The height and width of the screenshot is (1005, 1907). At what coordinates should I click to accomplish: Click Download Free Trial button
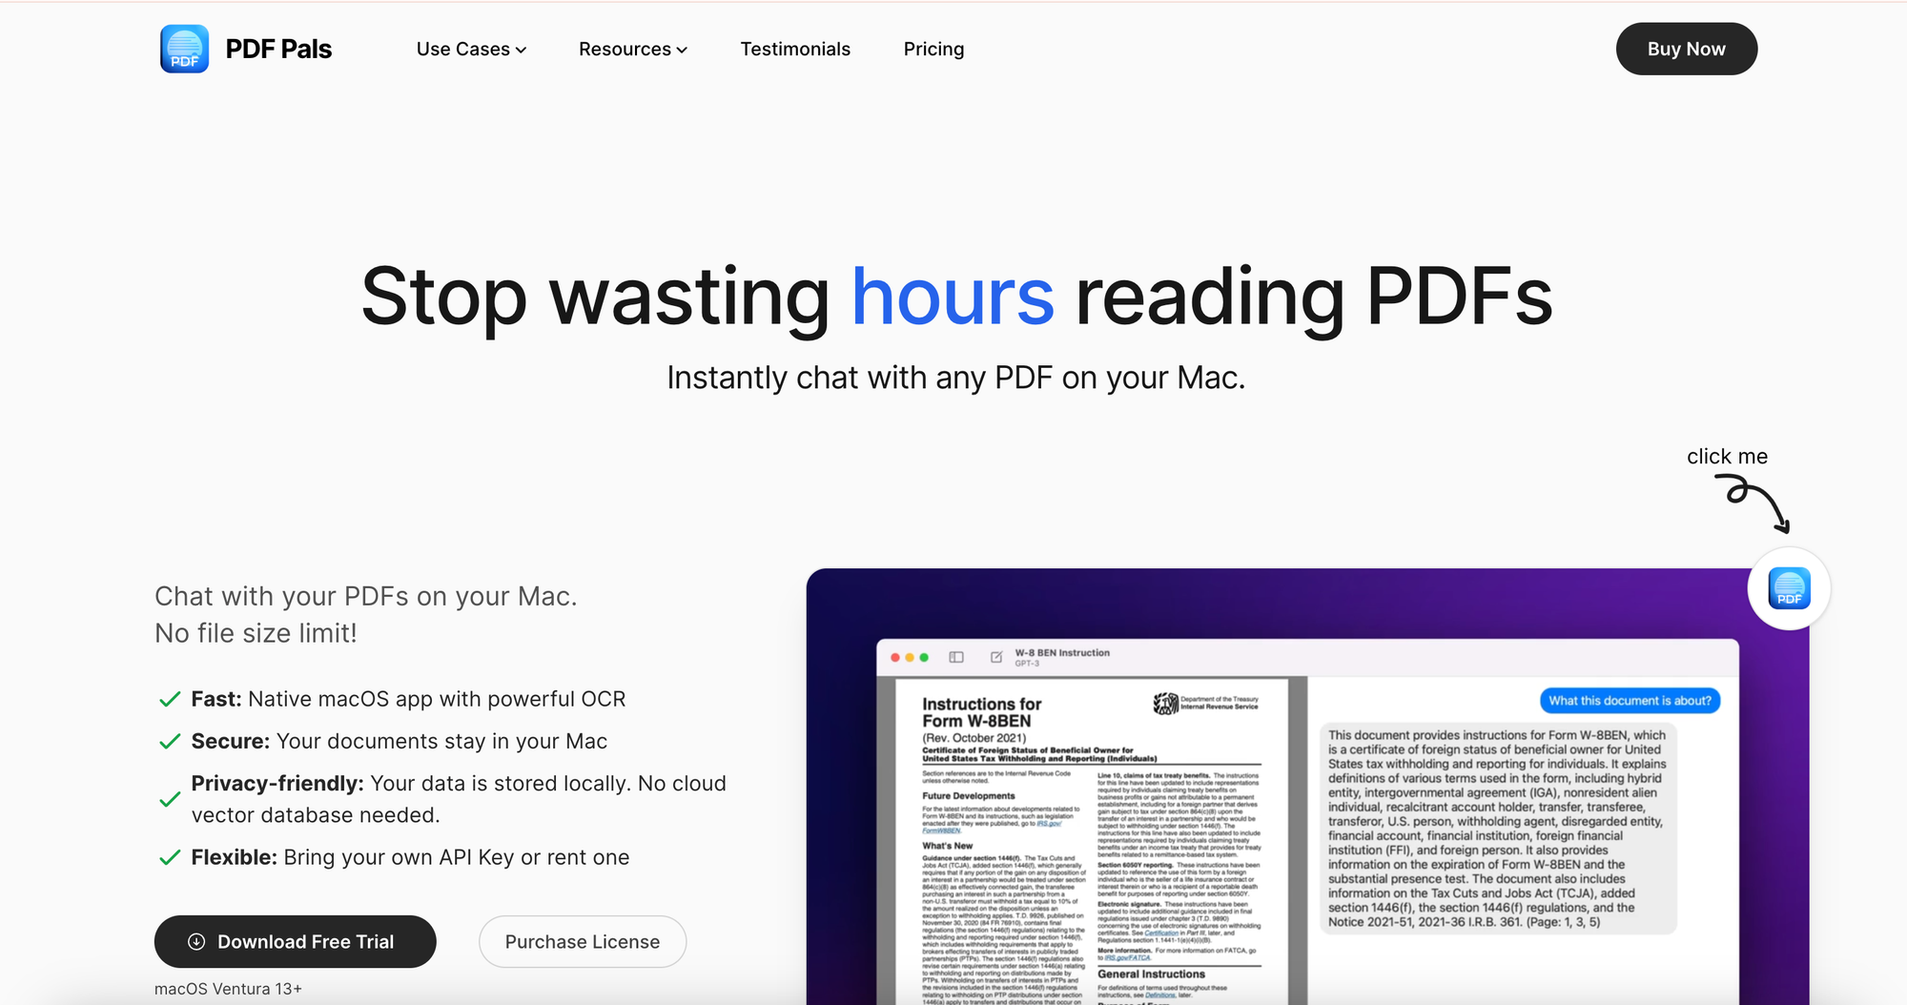[295, 941]
